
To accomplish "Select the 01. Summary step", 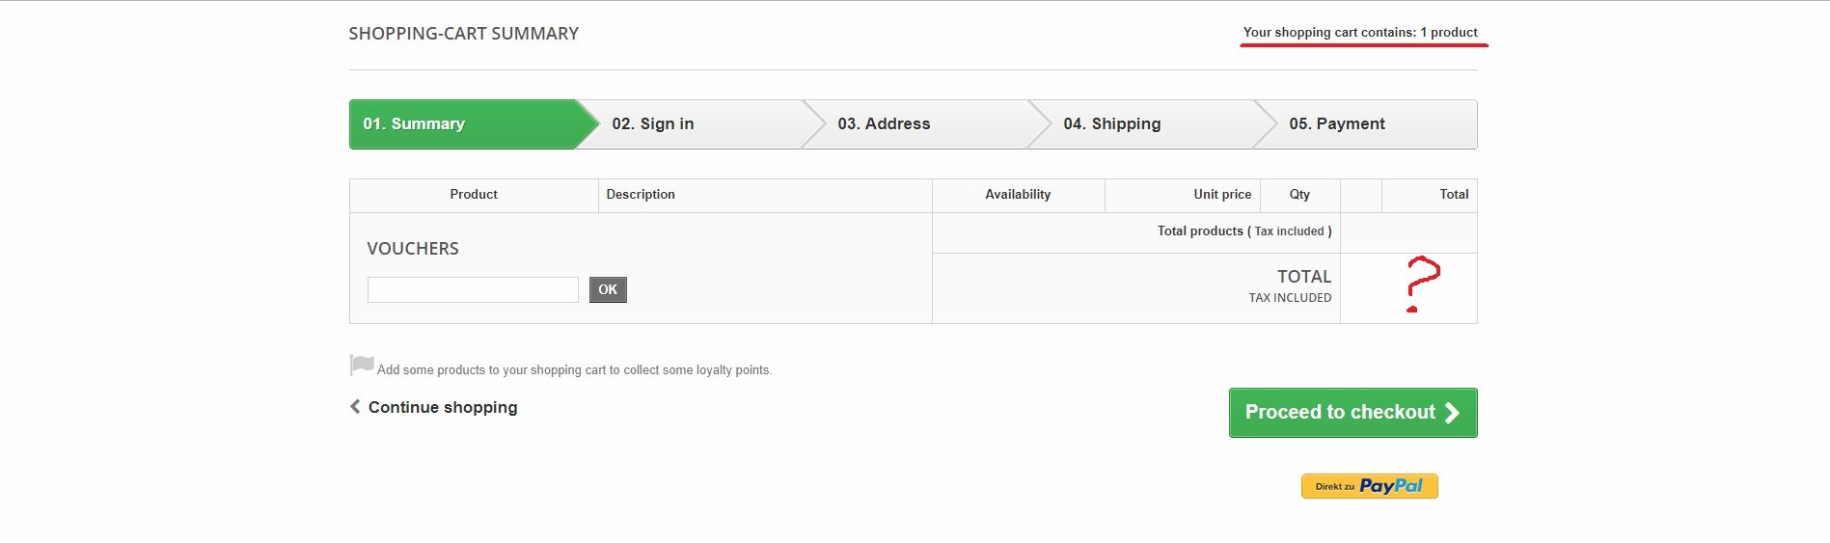I will 415,124.
